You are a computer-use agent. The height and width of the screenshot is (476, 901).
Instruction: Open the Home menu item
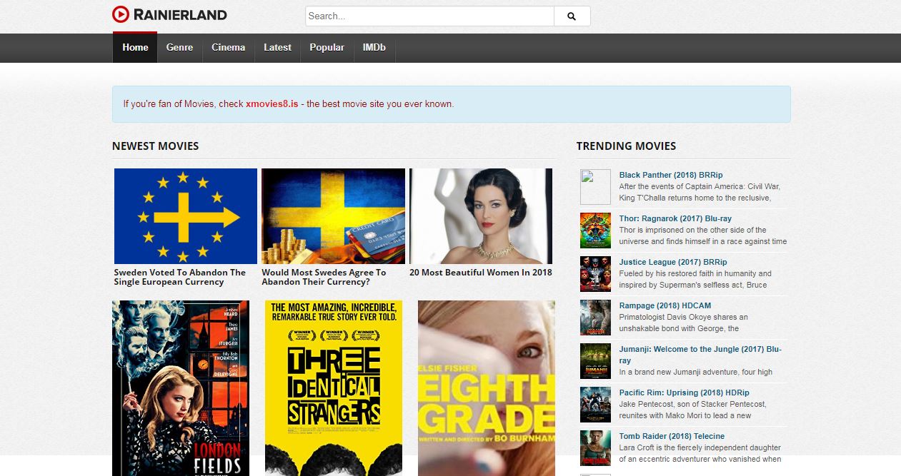point(135,48)
